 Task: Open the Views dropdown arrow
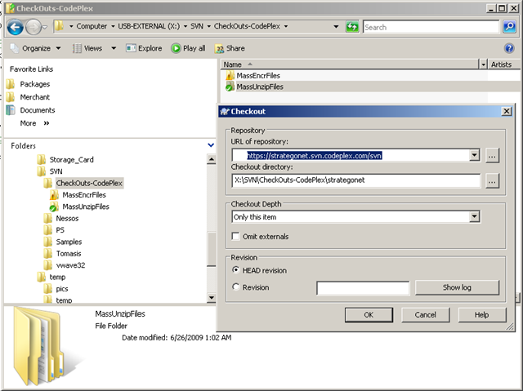pos(114,48)
